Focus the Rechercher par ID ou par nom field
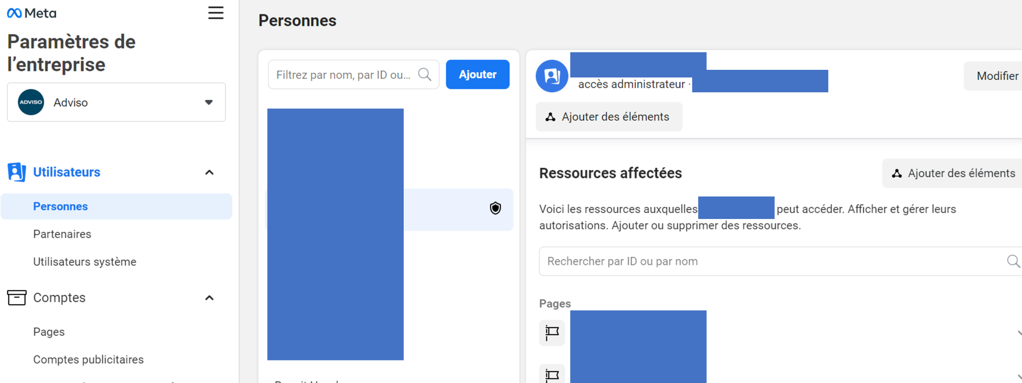This screenshot has width=1022, height=383. [768, 261]
